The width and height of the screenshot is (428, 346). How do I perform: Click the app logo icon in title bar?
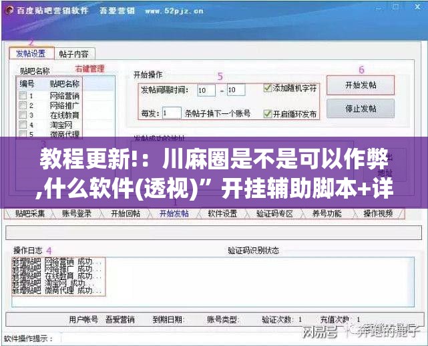coord(9,11)
